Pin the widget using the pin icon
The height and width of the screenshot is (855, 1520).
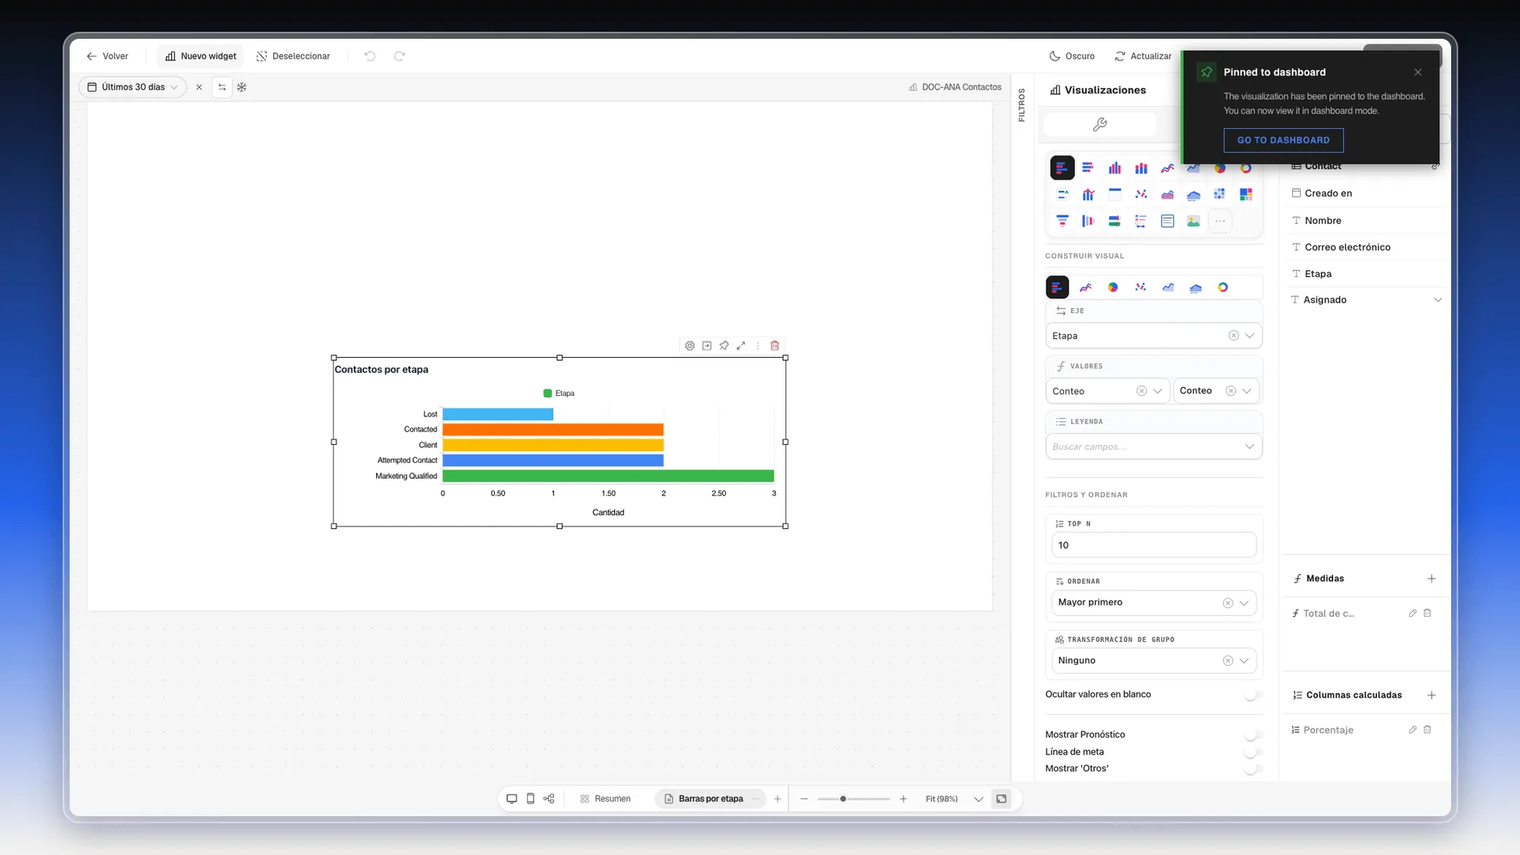724,346
